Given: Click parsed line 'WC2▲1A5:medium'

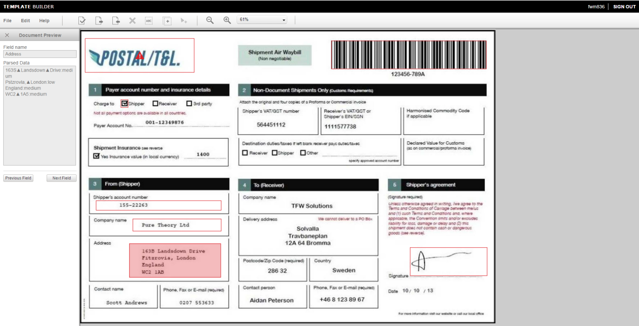Looking at the screenshot, I should tap(26, 94).
